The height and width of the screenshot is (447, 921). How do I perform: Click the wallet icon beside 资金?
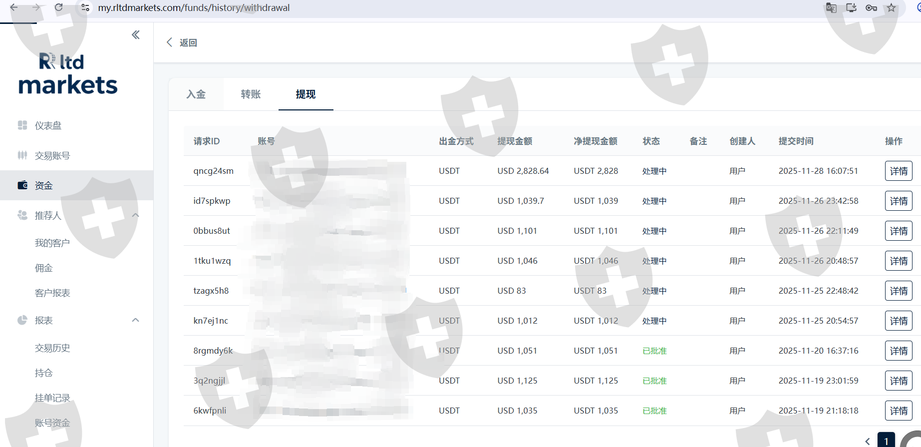point(22,185)
